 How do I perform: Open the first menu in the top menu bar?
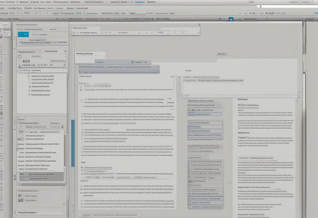[x=2, y=2]
